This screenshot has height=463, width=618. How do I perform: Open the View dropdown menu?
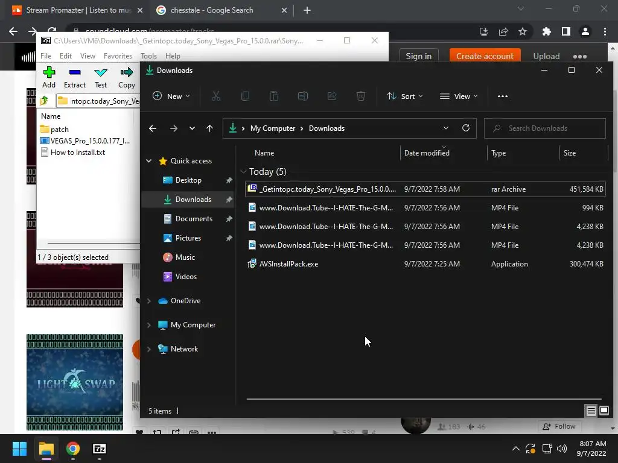click(x=459, y=96)
